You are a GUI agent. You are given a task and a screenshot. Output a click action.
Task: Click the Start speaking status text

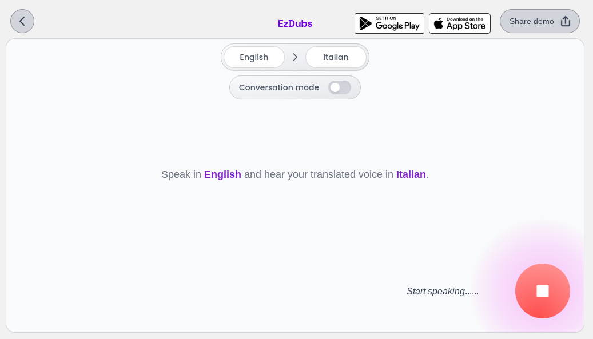tap(443, 292)
